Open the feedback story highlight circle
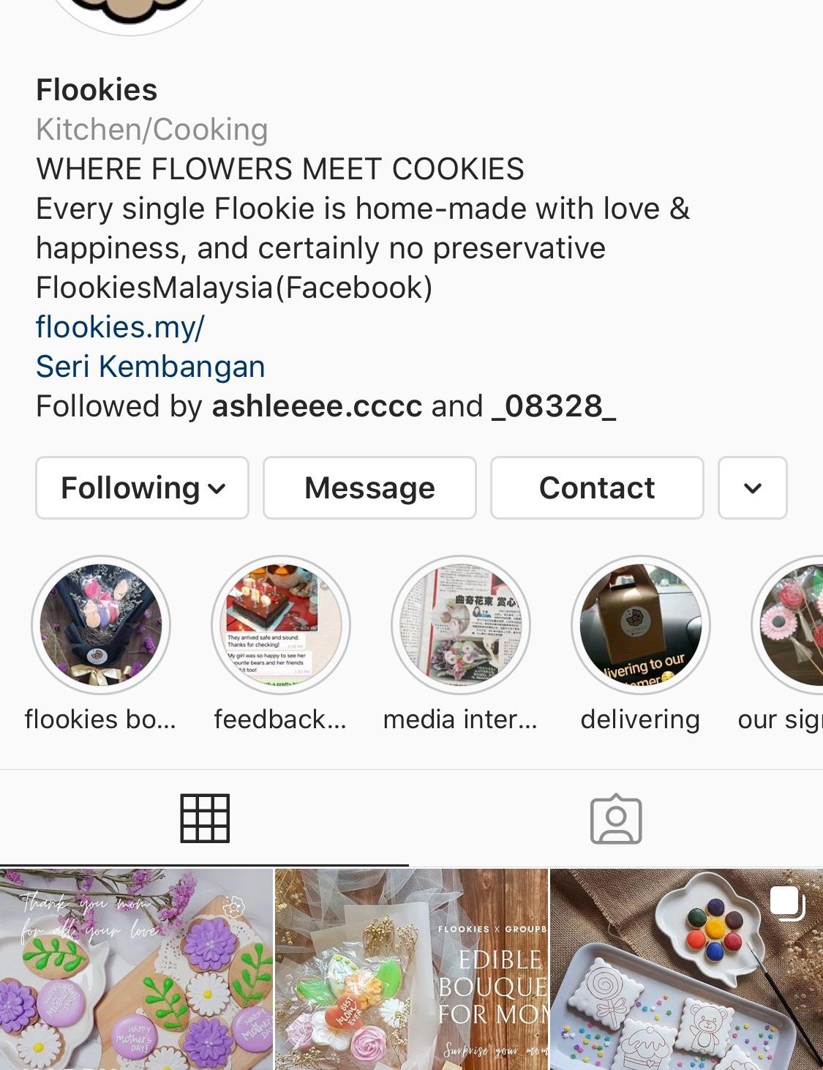823x1070 pixels. click(x=281, y=625)
